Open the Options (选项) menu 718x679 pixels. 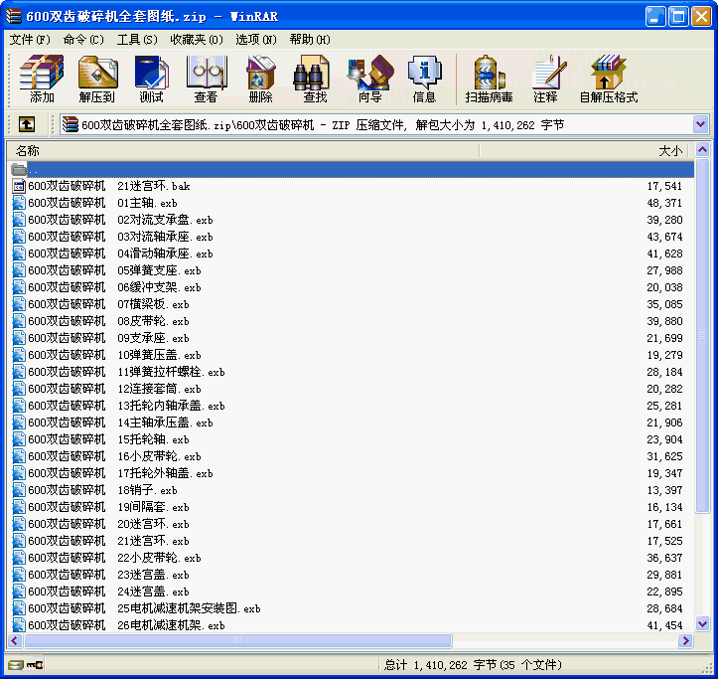[x=256, y=40]
